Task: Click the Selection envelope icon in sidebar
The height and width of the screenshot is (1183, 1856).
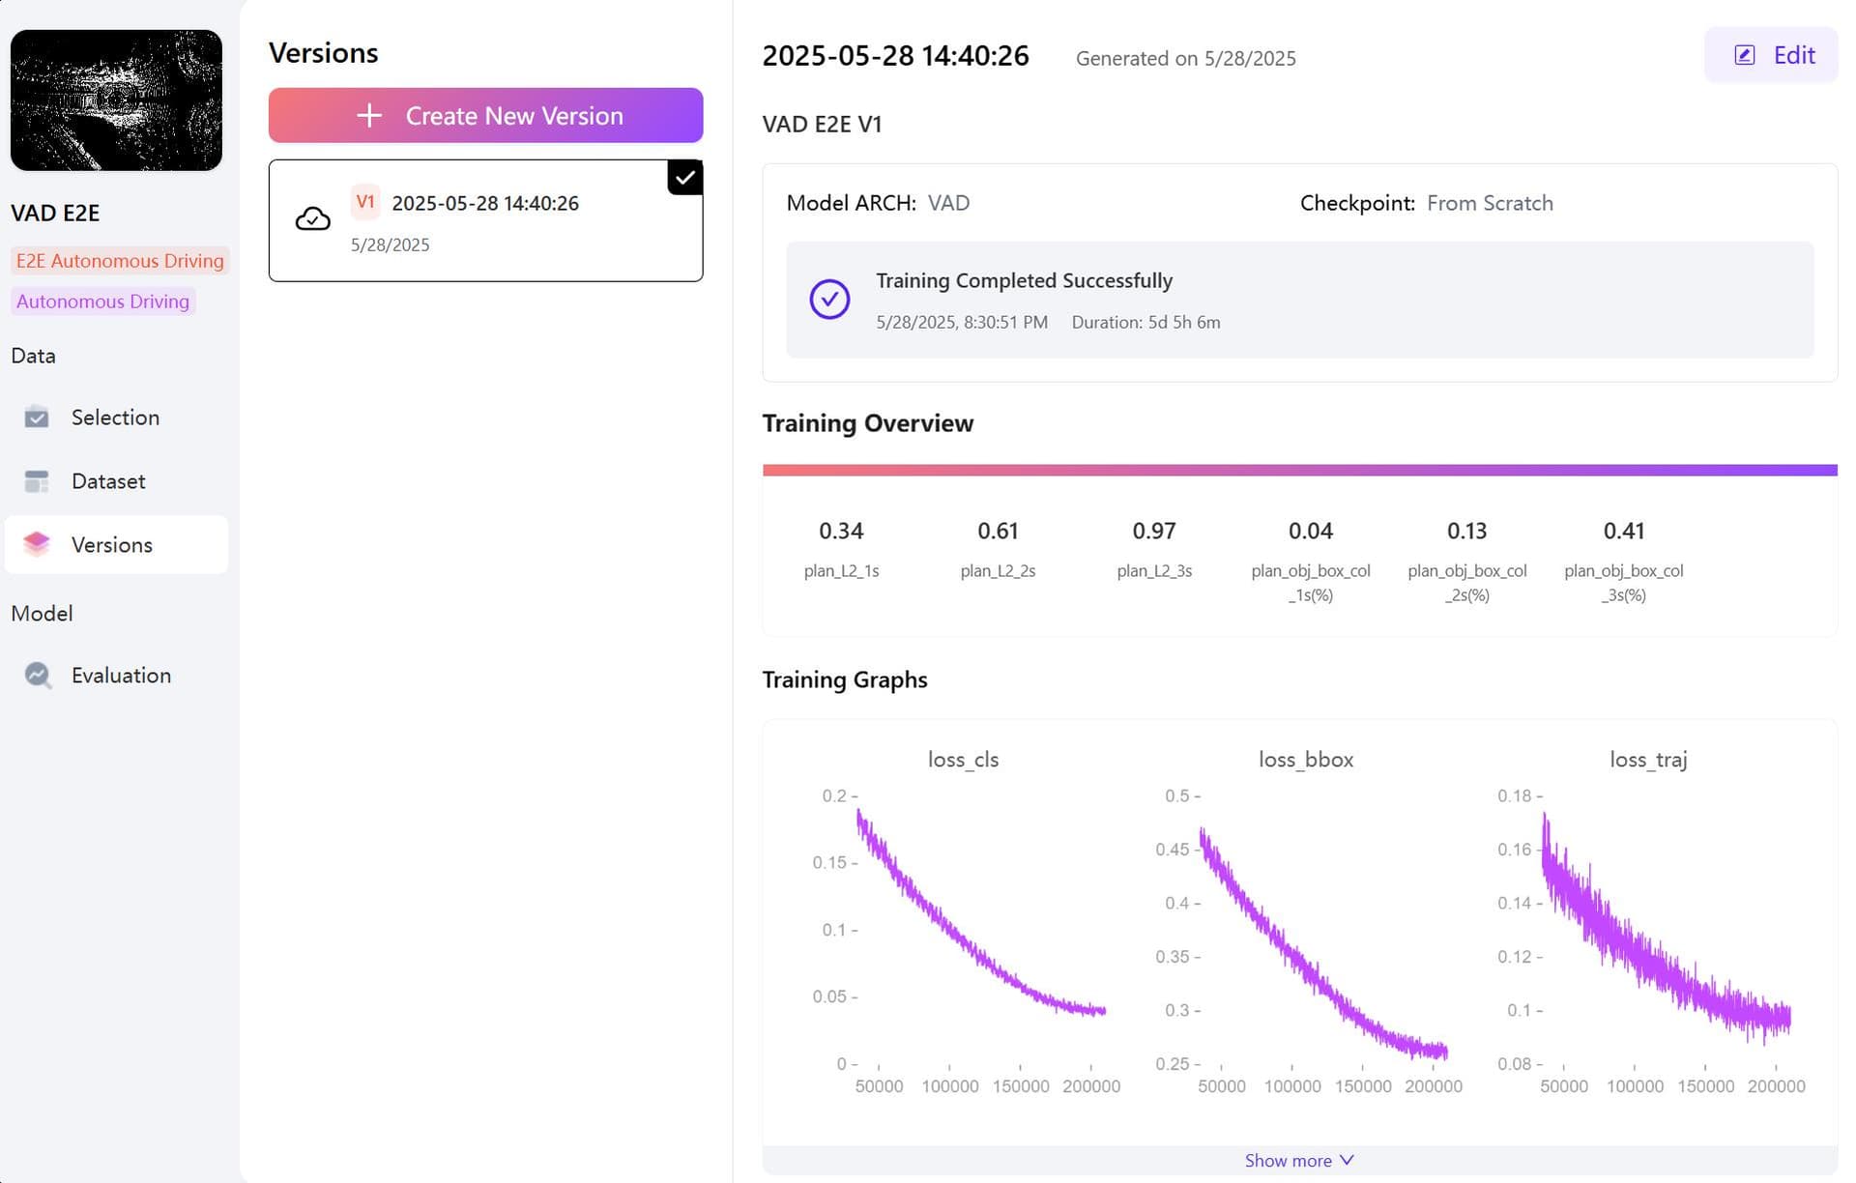Action: tap(37, 418)
